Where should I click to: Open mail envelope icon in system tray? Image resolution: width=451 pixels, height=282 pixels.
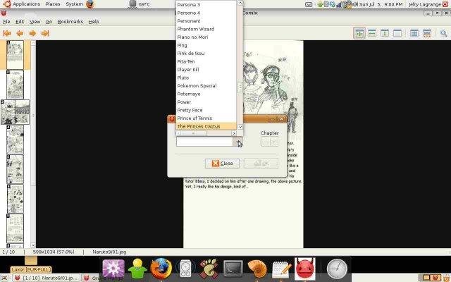tap(309, 4)
